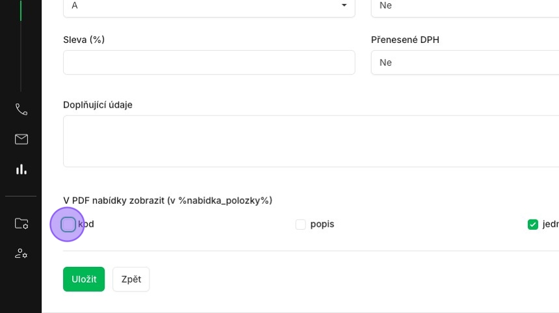The image size is (559, 313).
Task: Open the user settings sidebar icon
Action: tap(21, 253)
